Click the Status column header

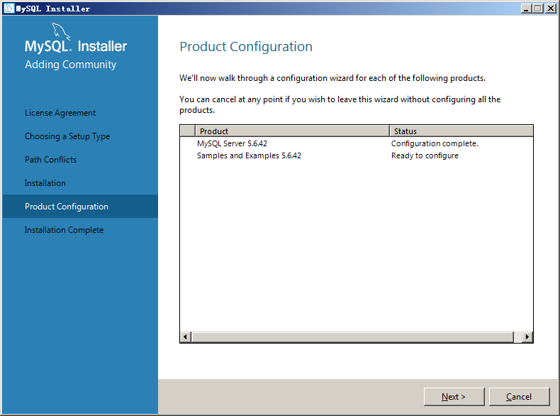coord(461,131)
